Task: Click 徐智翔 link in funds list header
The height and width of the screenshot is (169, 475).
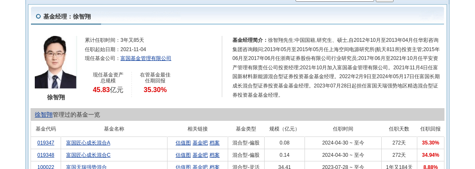Action: (x=44, y=114)
